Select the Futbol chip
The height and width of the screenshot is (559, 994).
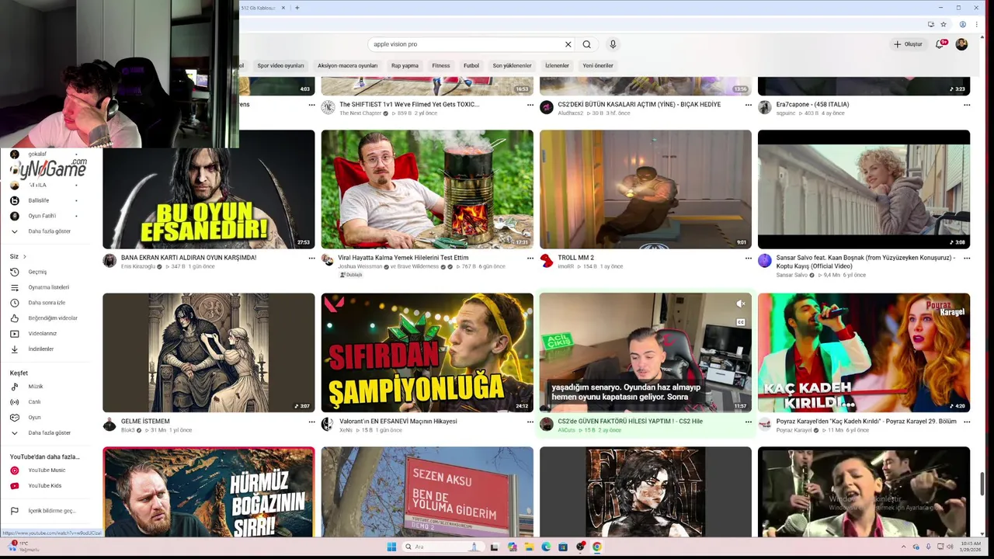471,66
